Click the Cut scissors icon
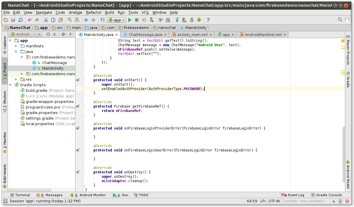The width and height of the screenshot is (354, 207). pos(46,20)
